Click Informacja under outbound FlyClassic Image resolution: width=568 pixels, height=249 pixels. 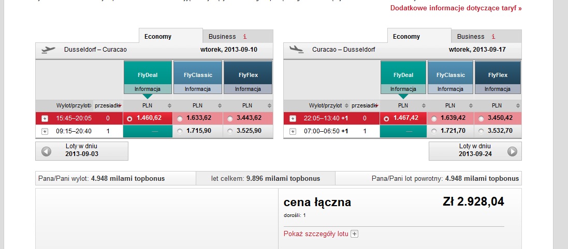point(198,89)
